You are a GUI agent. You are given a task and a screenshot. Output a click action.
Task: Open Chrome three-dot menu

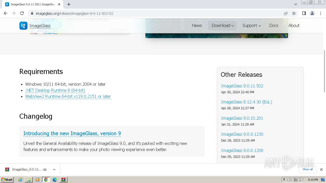point(320,13)
